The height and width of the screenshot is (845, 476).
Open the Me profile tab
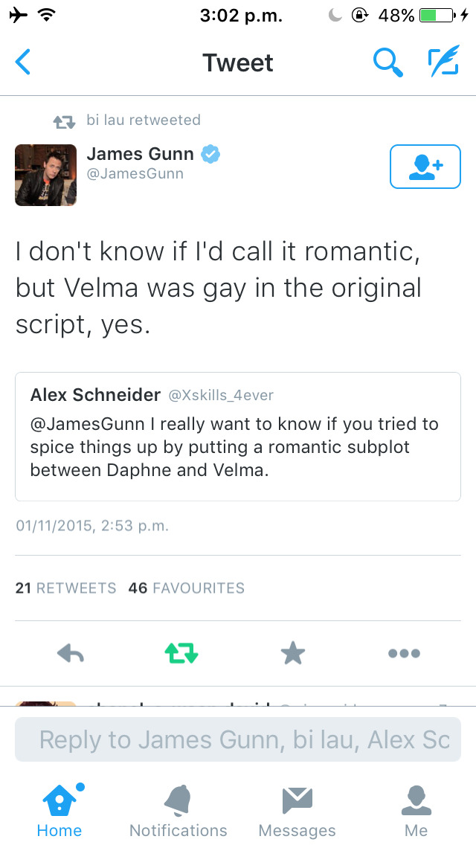[x=416, y=809]
